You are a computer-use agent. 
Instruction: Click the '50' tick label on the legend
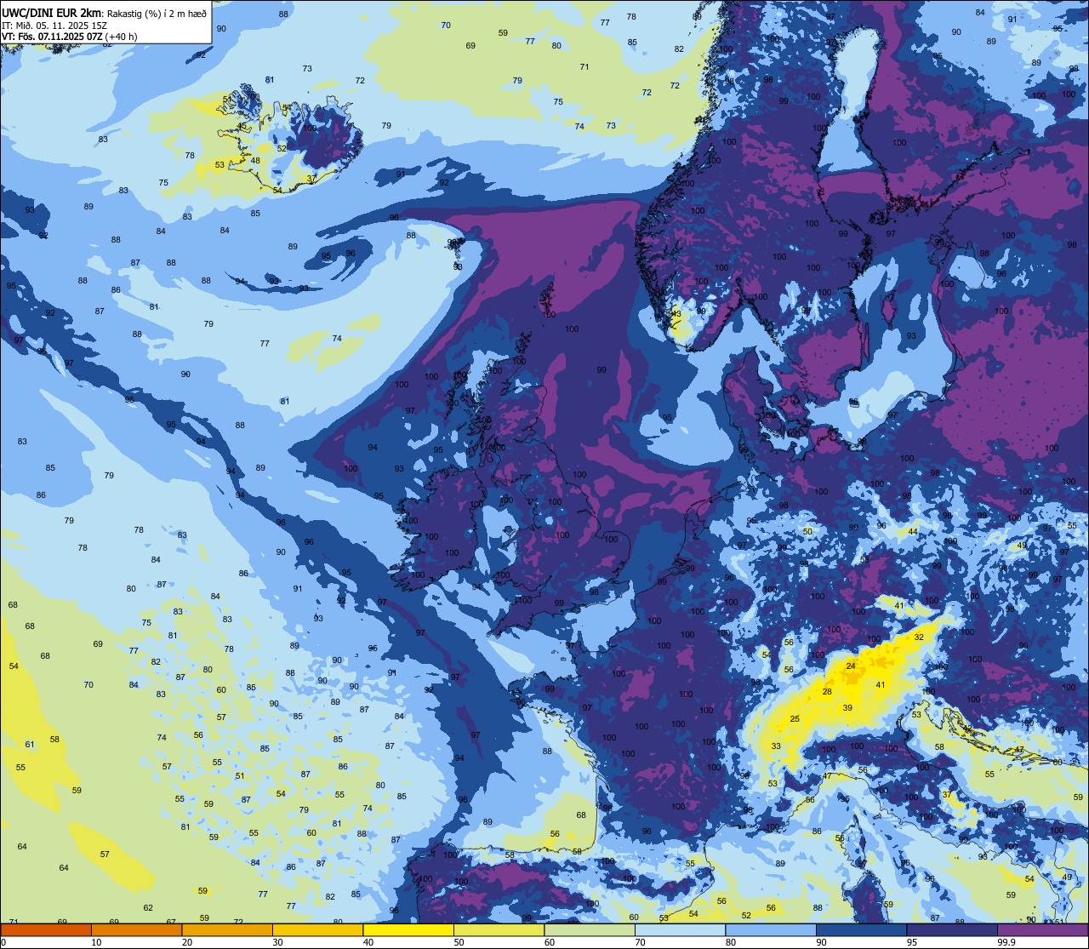(459, 942)
